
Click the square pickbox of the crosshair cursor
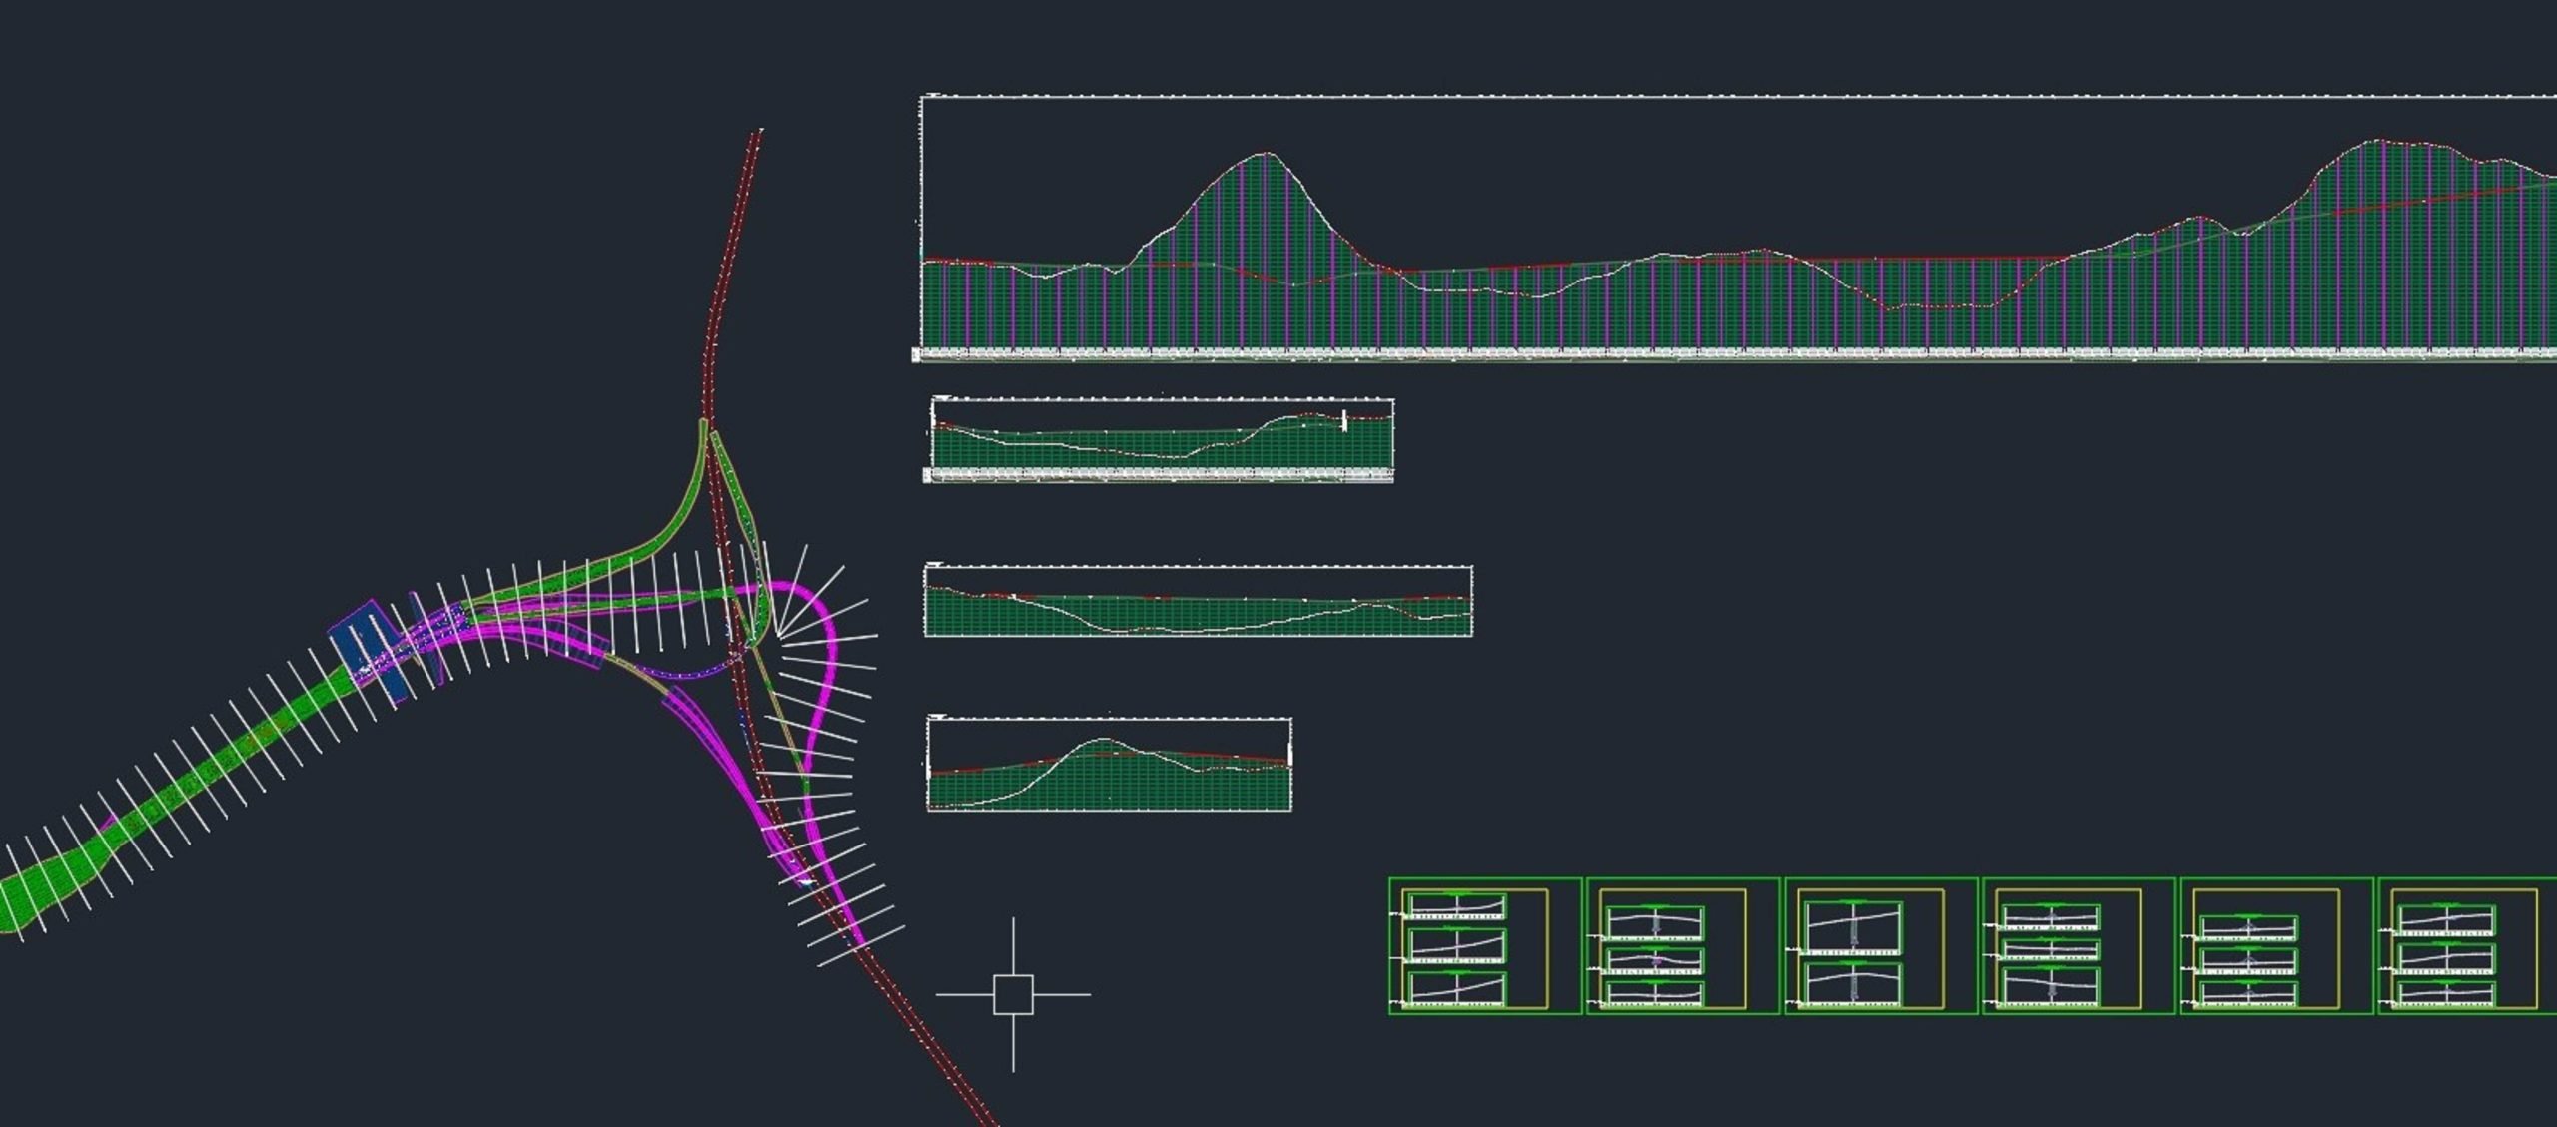tap(1013, 994)
